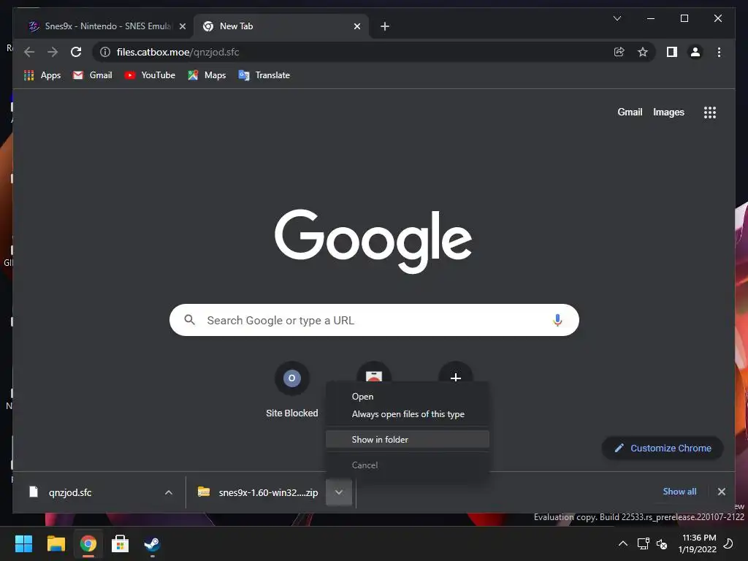748x561 pixels.
Task: Click the muted volume tray icon
Action: point(662,543)
